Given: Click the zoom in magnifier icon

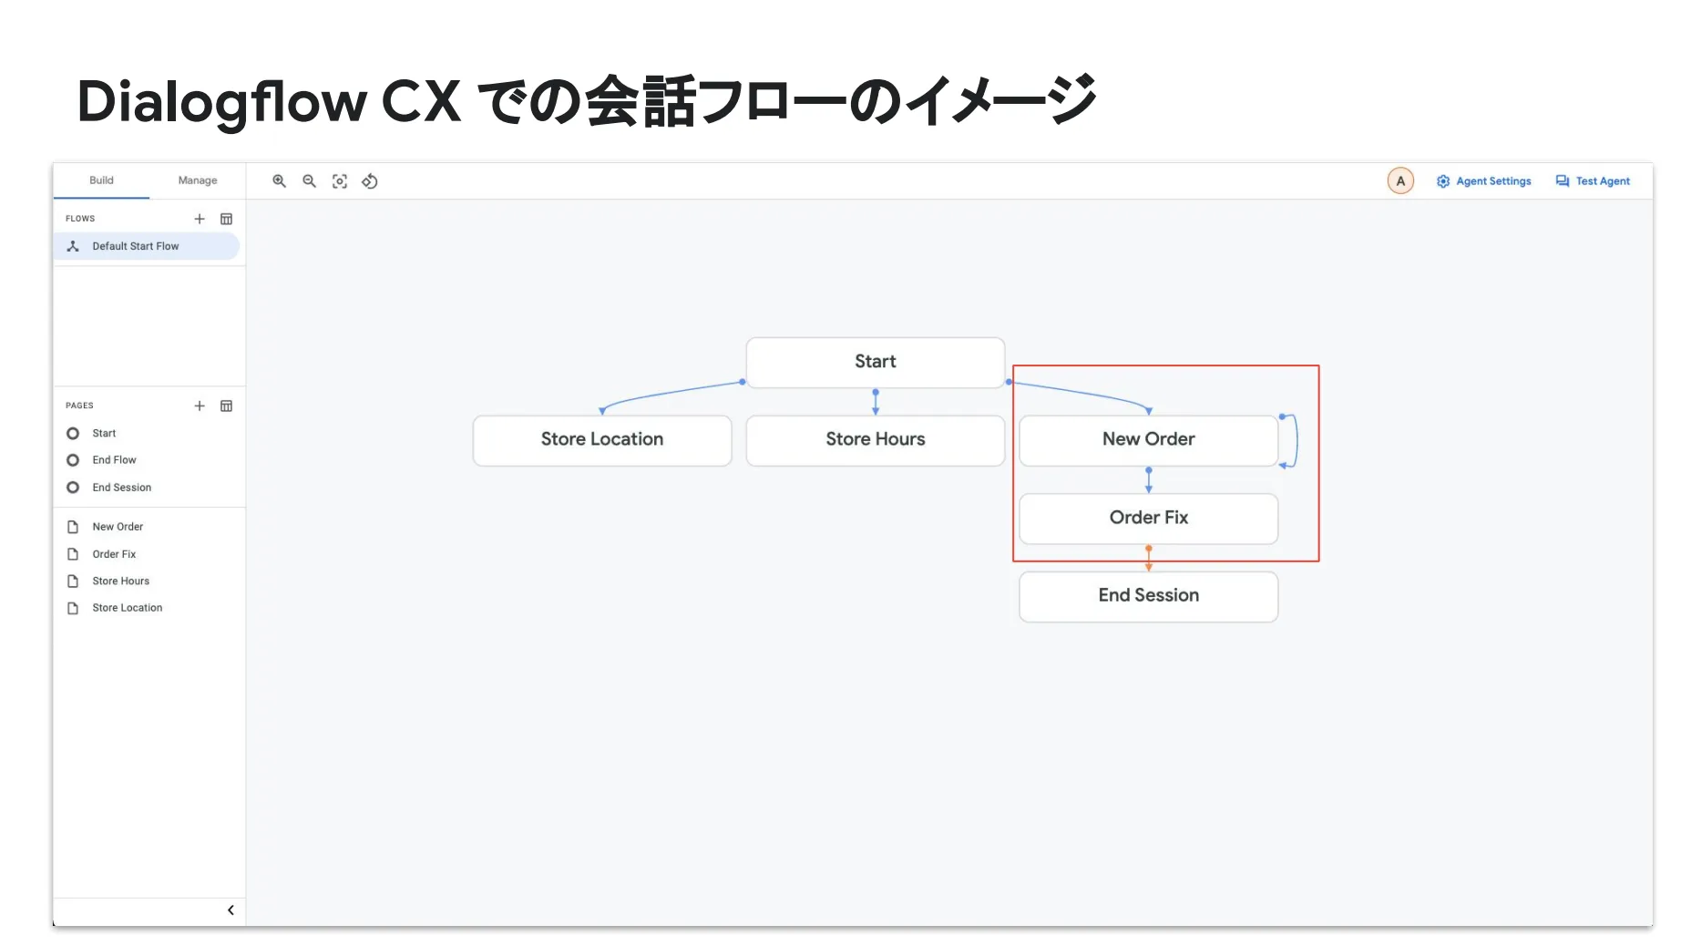Looking at the screenshot, I should [x=280, y=181].
